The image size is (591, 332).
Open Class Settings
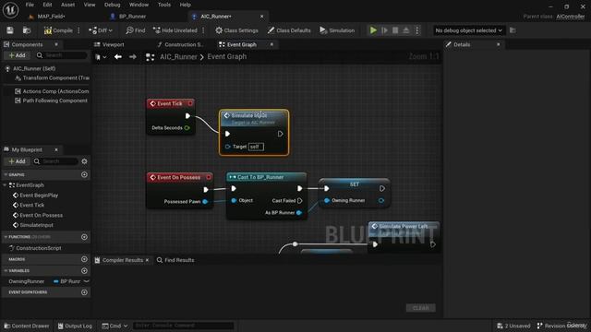pyautogui.click(x=236, y=30)
